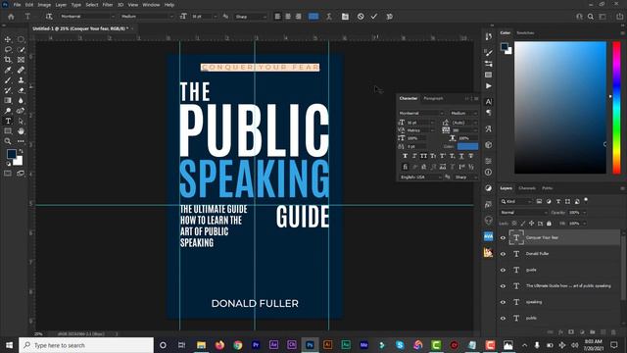Toggle the Character and Paragraph panels button
Screen dimensions: 627x353
coord(345,17)
